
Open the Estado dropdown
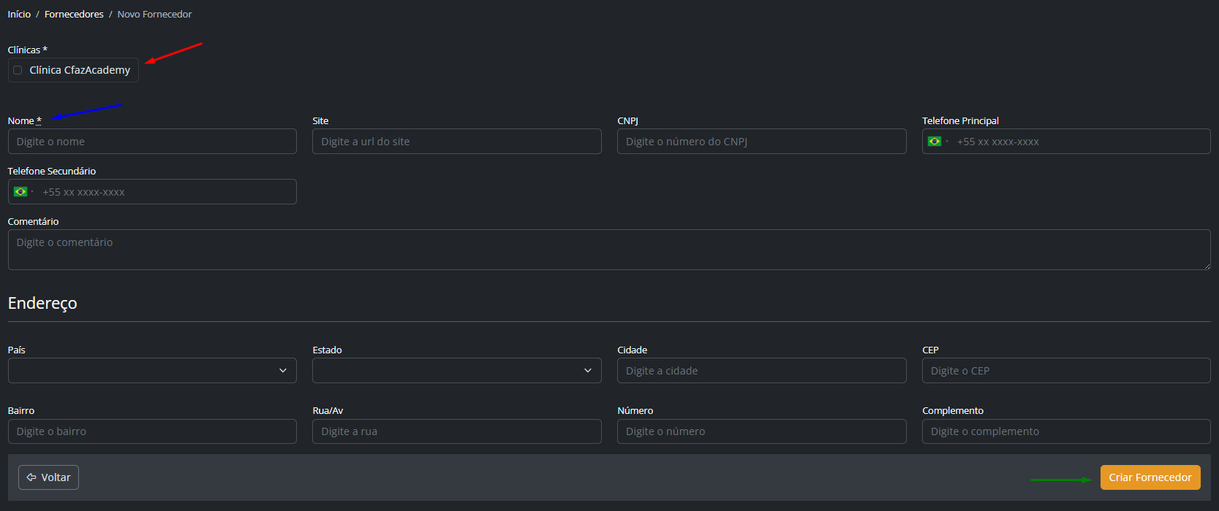click(457, 371)
